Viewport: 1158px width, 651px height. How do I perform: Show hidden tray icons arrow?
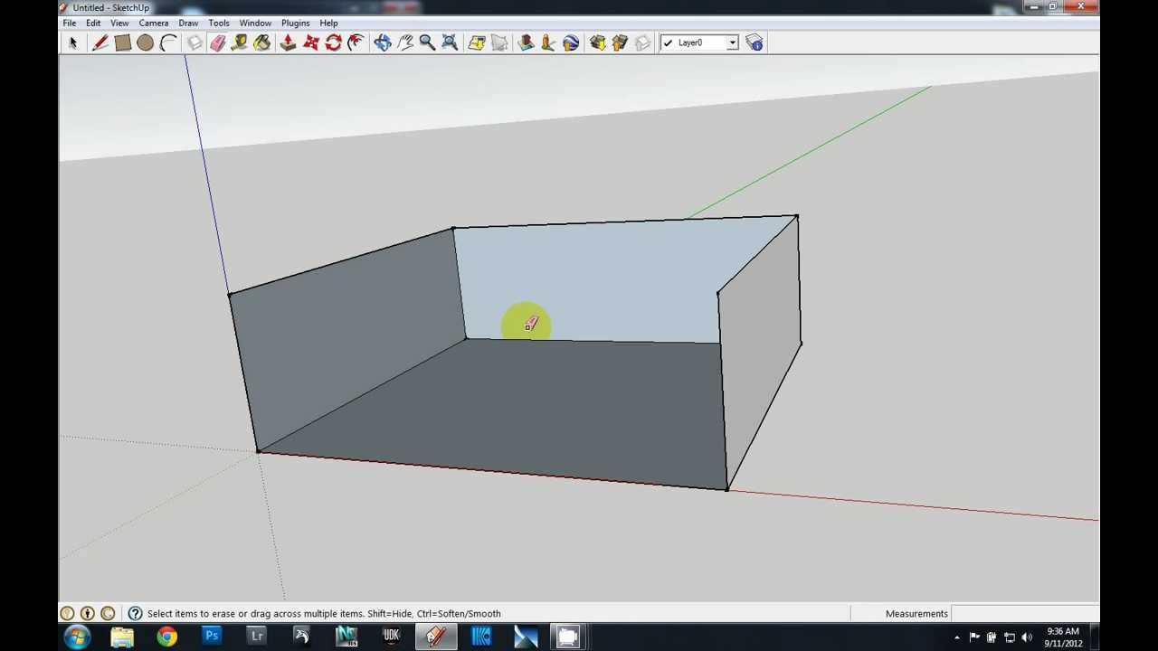tap(957, 637)
